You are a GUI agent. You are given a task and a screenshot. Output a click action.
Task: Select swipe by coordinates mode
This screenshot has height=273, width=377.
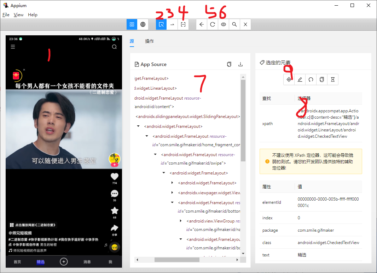point(172,24)
